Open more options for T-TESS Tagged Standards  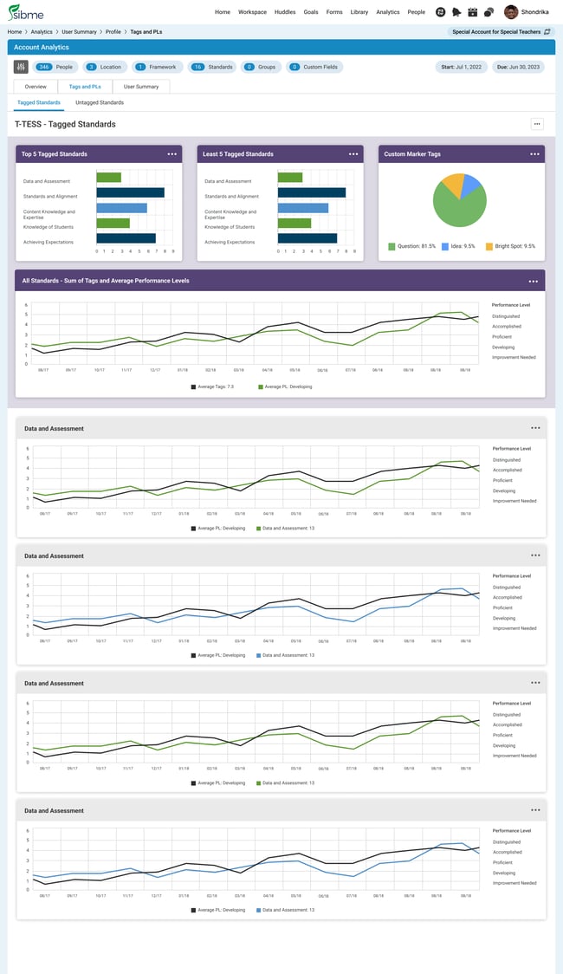click(537, 124)
